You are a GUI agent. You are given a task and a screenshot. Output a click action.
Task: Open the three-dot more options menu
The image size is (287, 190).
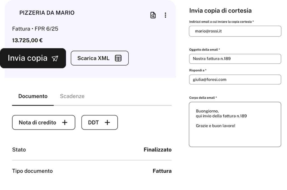click(165, 15)
